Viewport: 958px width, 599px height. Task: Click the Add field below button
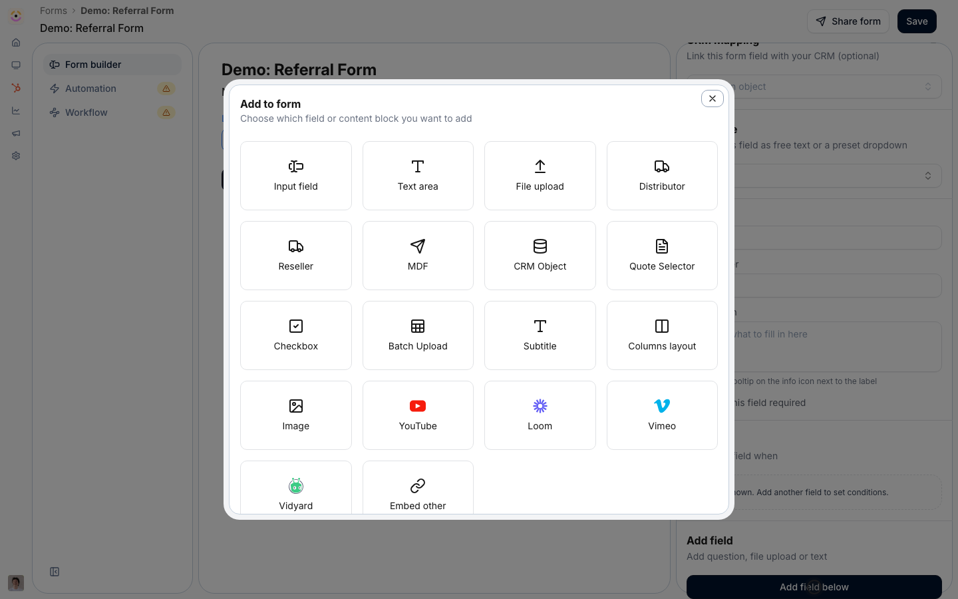(814, 587)
